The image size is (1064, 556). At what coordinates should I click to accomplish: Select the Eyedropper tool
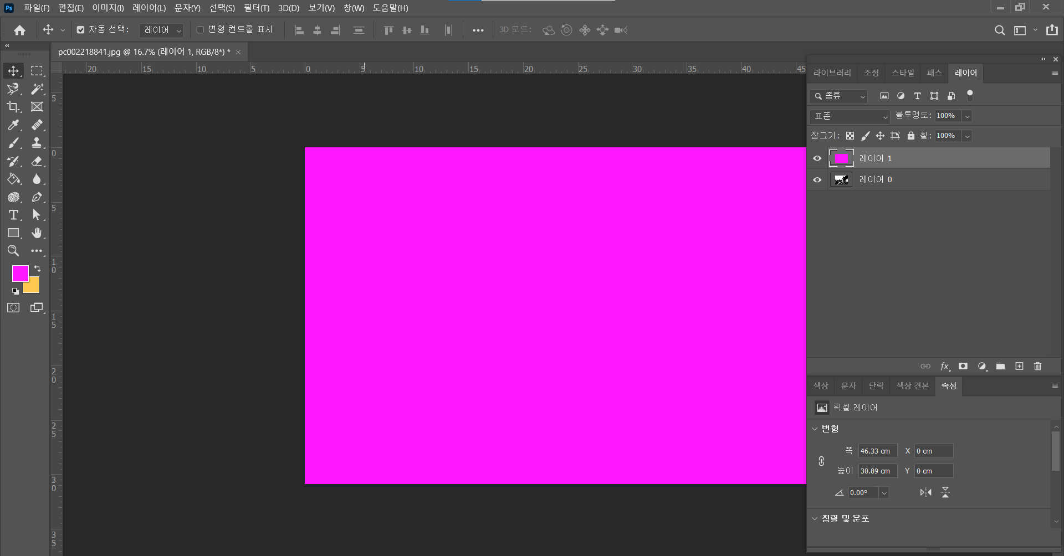pos(13,125)
